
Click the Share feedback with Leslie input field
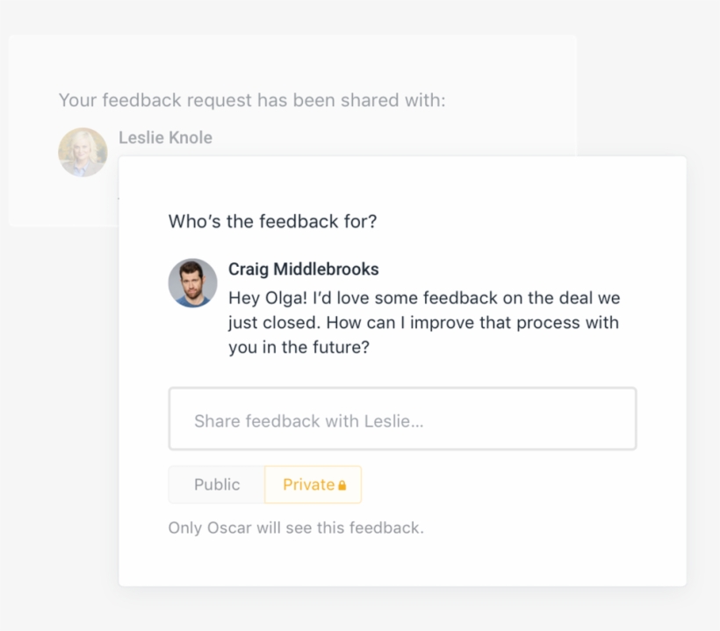402,419
